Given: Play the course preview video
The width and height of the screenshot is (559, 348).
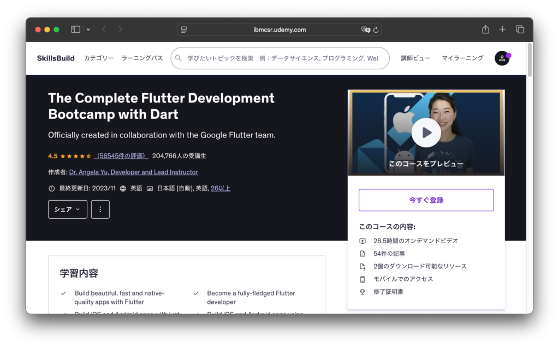Looking at the screenshot, I should 426,133.
